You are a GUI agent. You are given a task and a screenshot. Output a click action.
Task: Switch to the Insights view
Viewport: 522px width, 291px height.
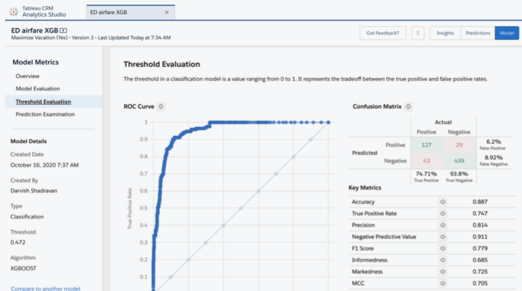(x=445, y=33)
